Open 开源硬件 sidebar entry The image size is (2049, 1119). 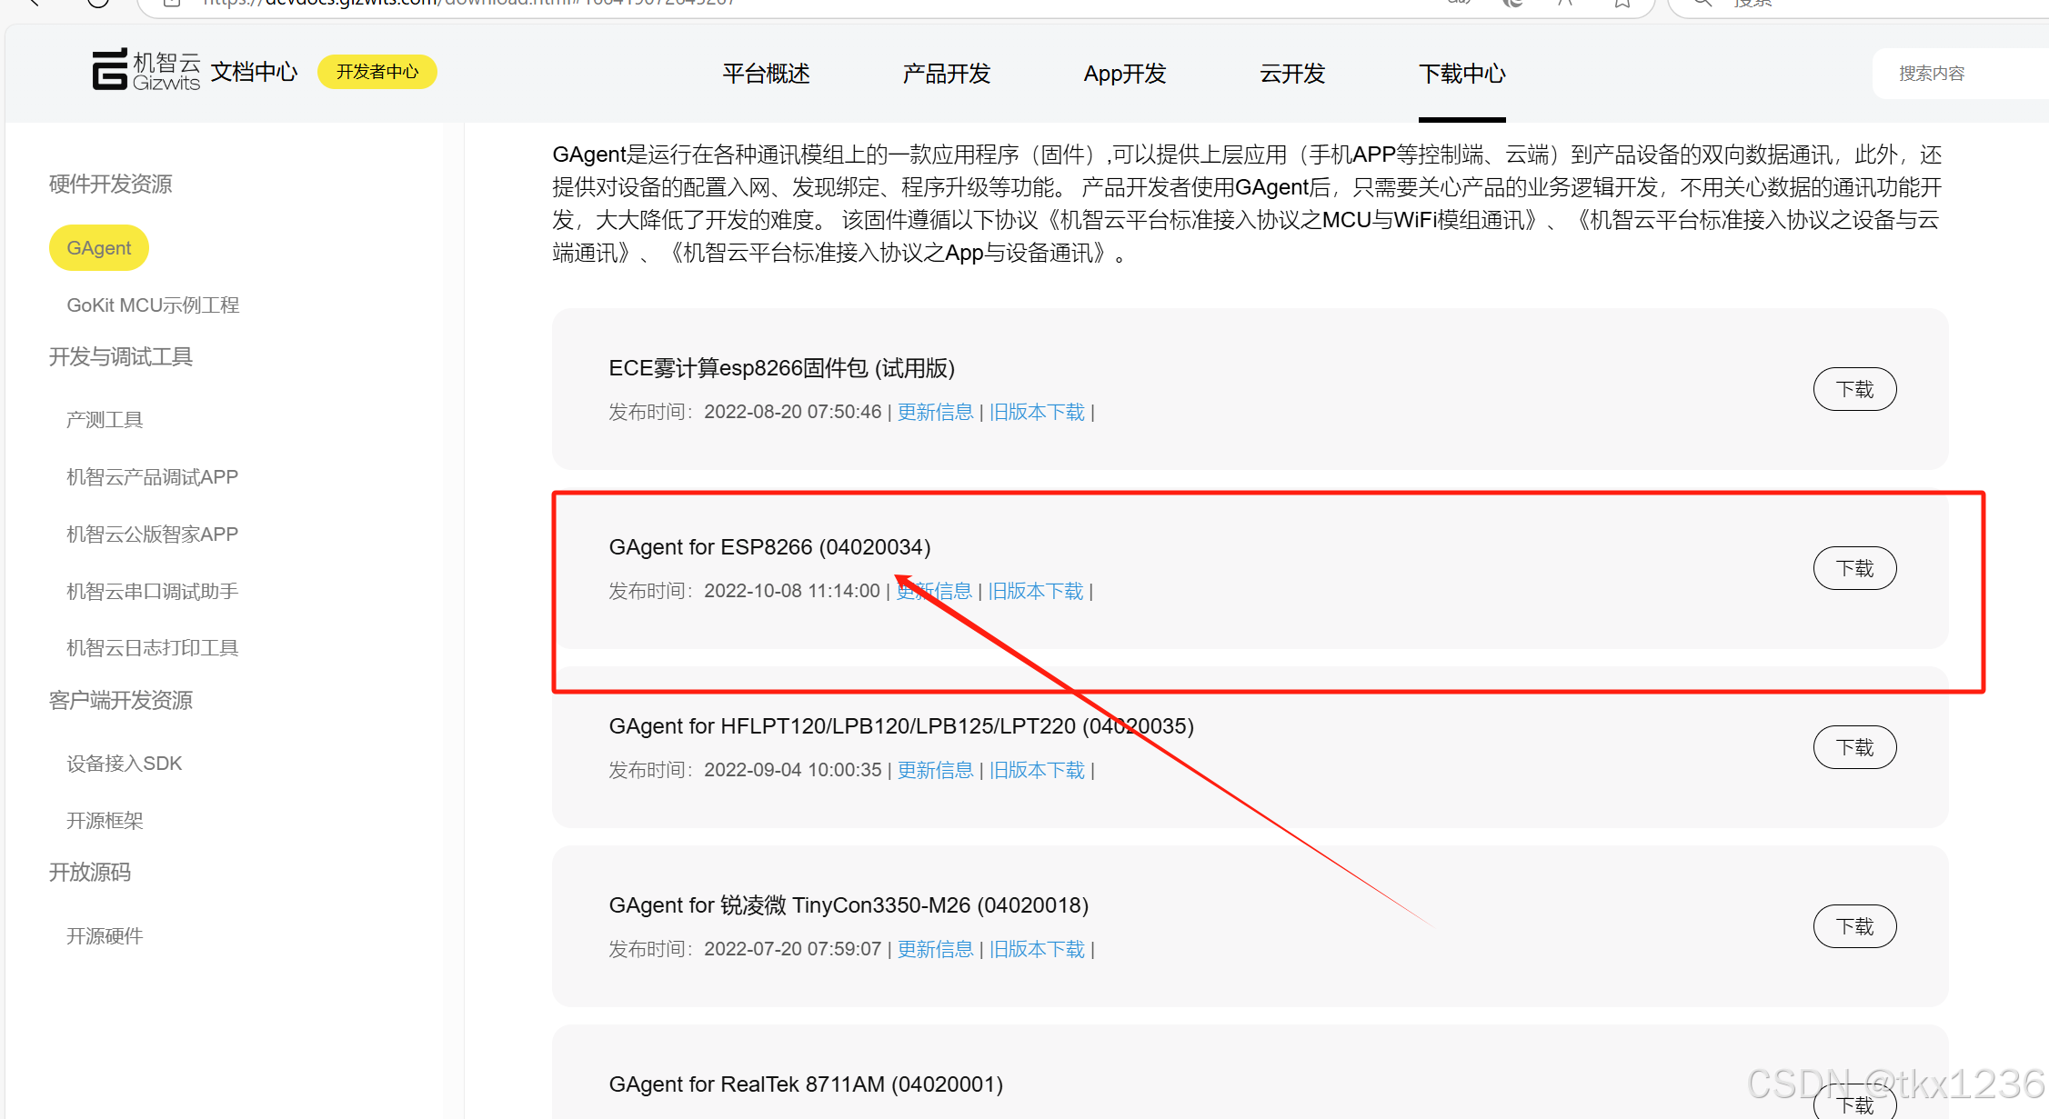[x=105, y=936]
